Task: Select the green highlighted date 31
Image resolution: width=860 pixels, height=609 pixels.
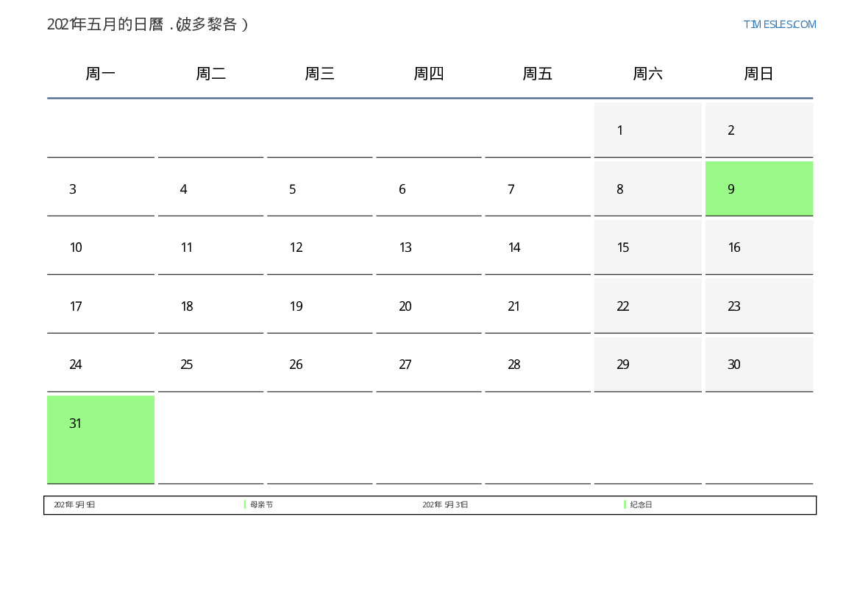Action: [x=100, y=440]
